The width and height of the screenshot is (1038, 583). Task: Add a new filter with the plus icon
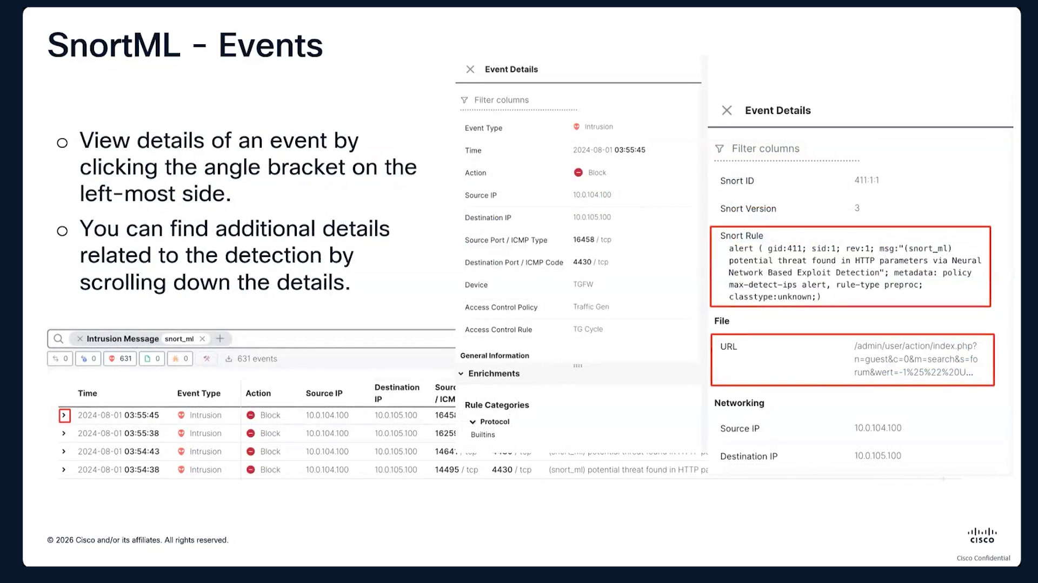(220, 339)
